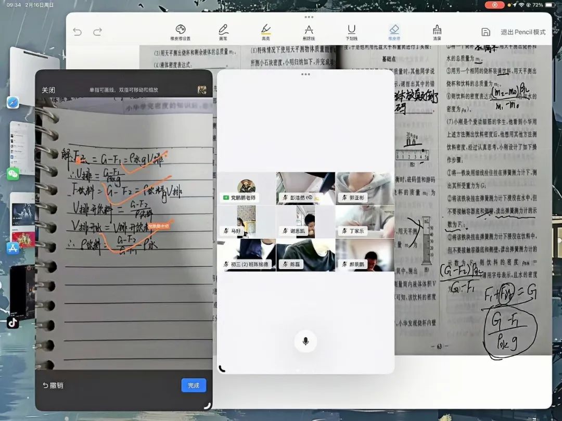
Task: Select the 彭浩然 video tile
Action: pyautogui.click(x=306, y=188)
